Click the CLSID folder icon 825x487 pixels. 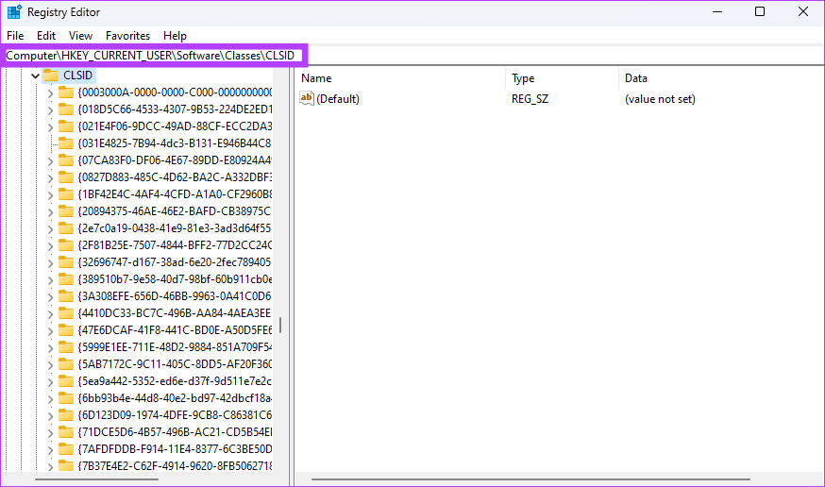tap(51, 76)
